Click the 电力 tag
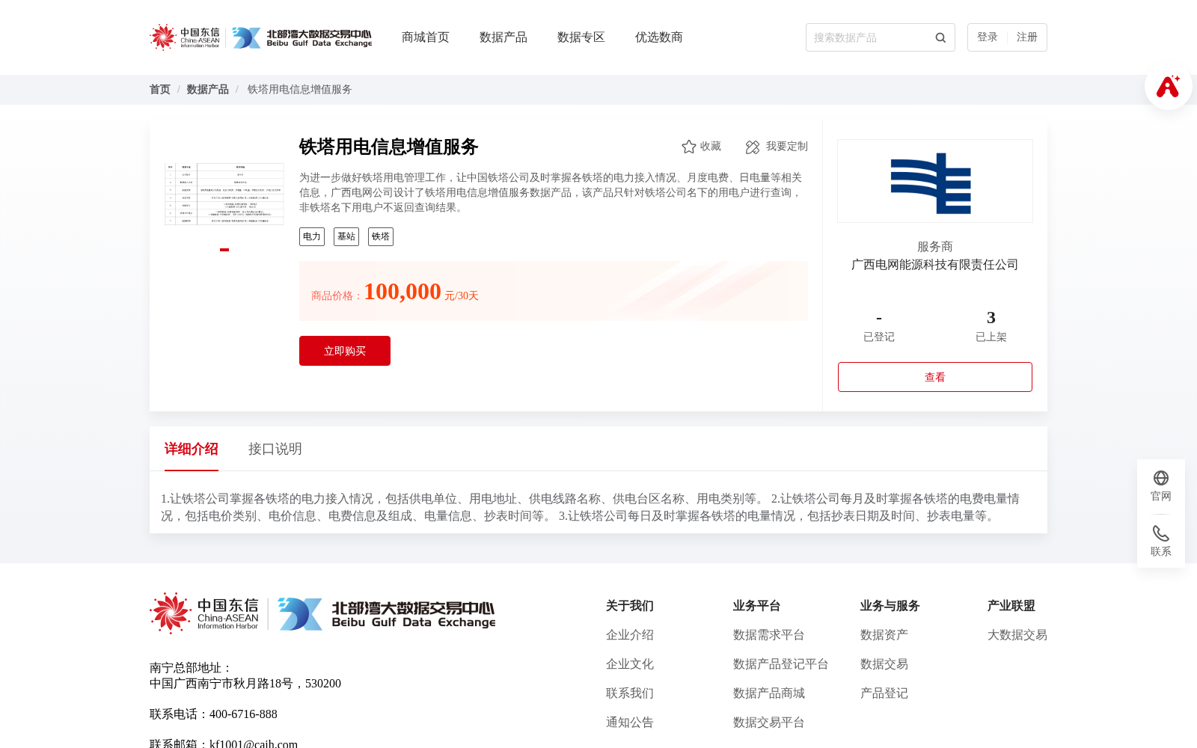Viewport: 1197px width, 748px height. [x=312, y=237]
